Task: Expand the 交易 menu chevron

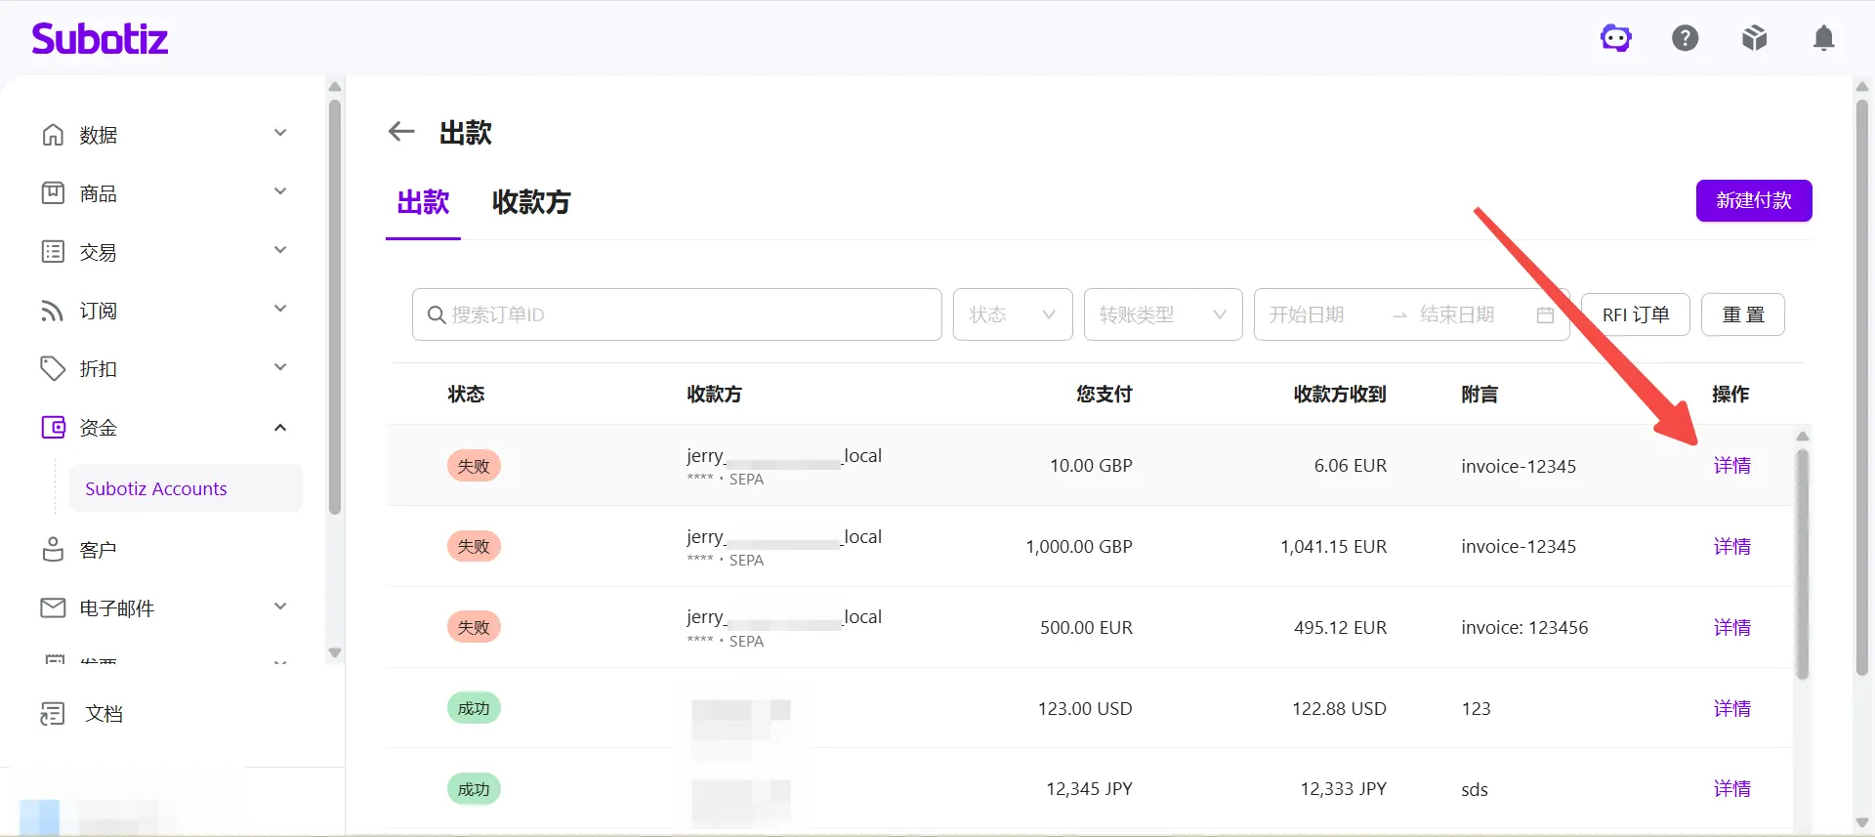Action: [280, 250]
